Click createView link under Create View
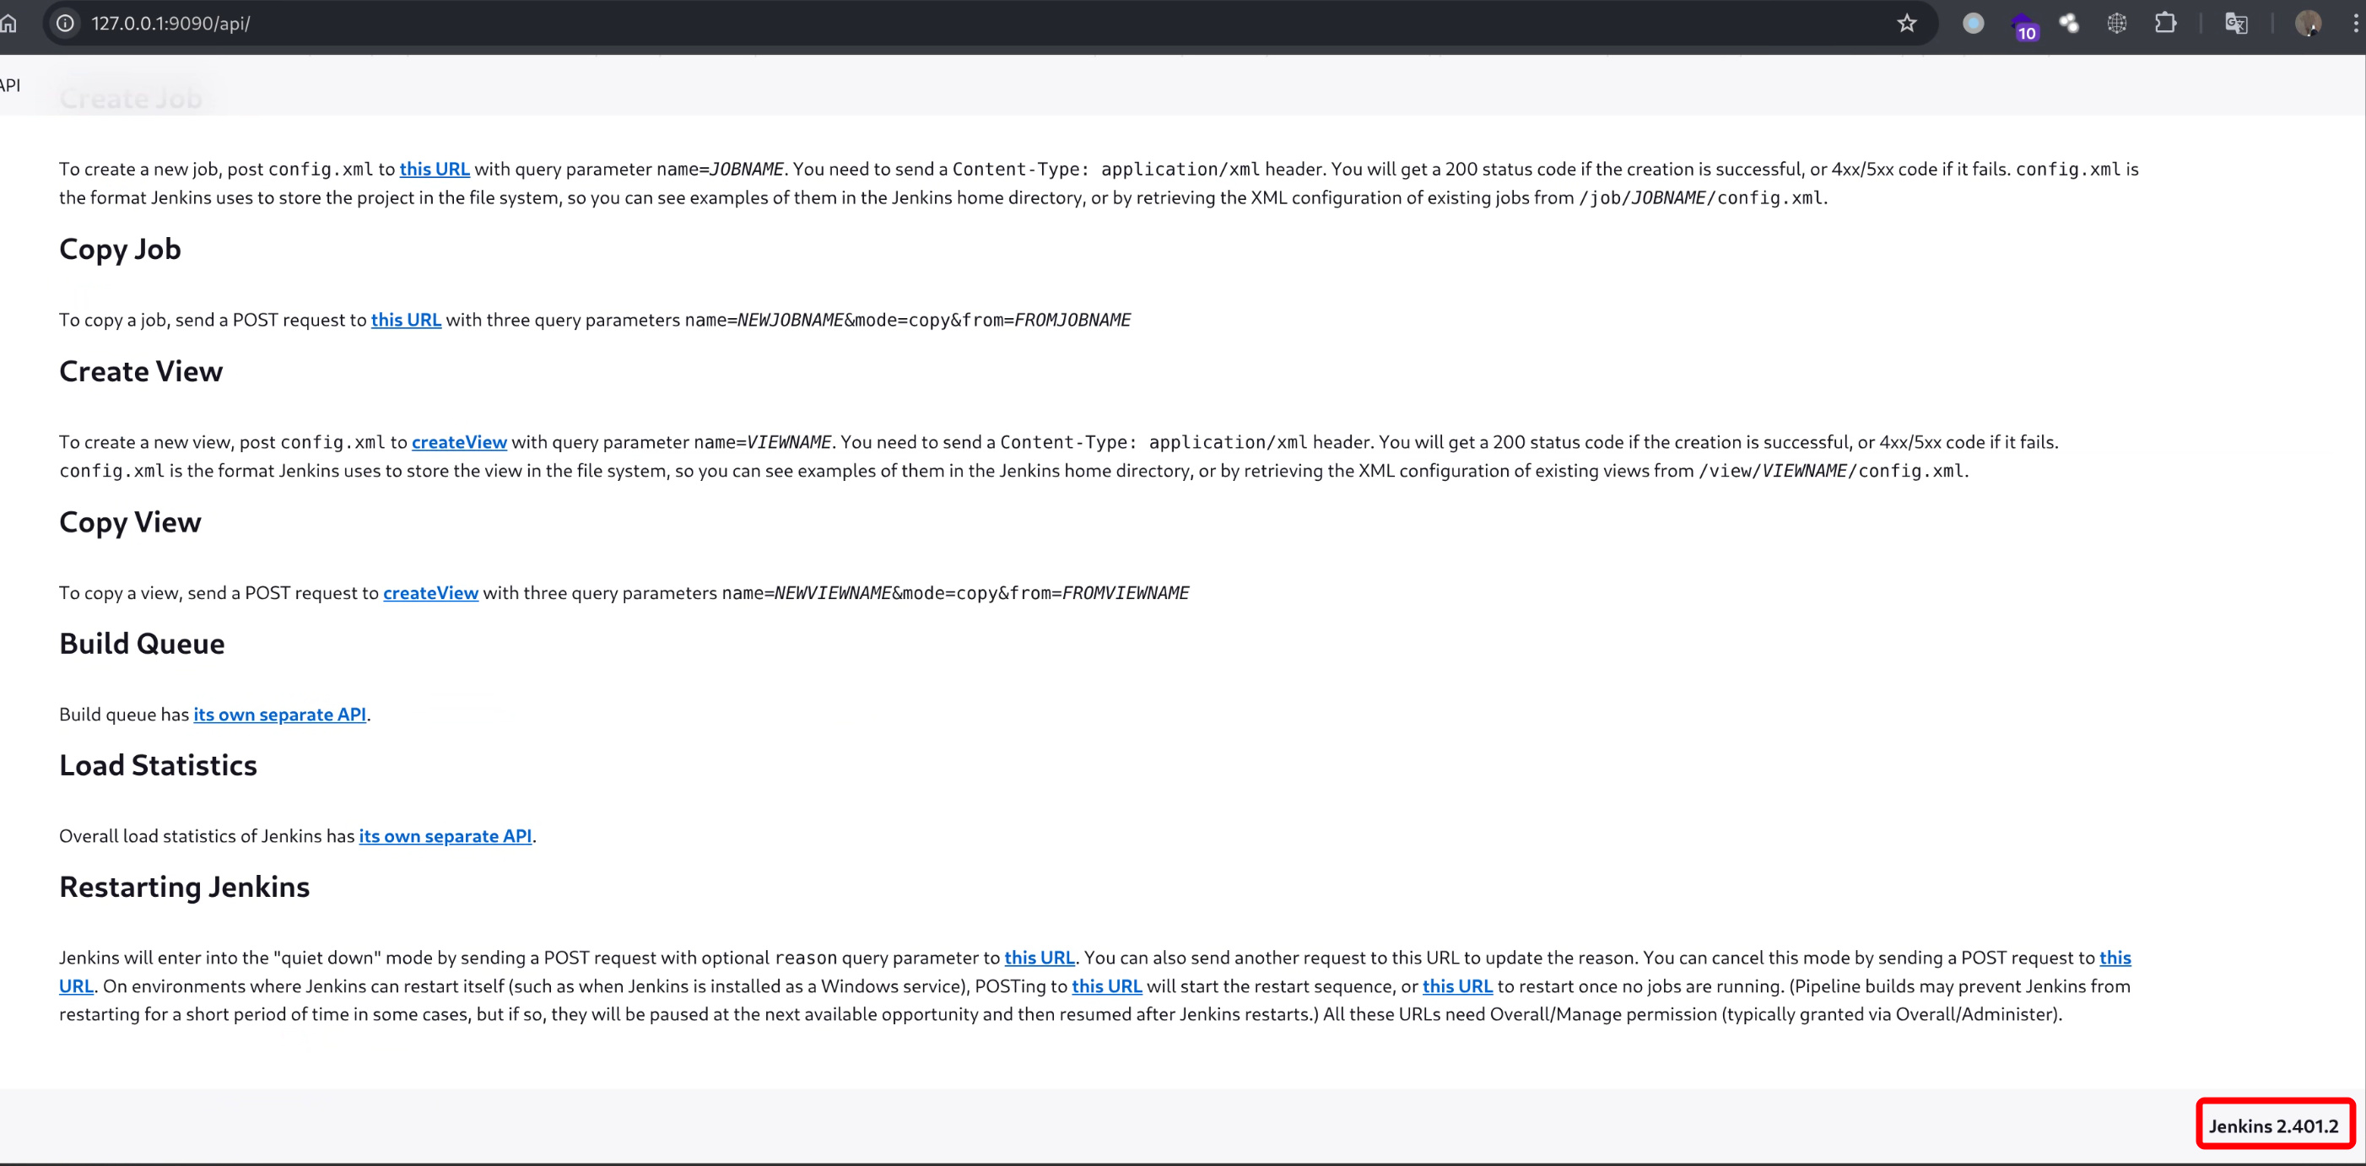 458,441
